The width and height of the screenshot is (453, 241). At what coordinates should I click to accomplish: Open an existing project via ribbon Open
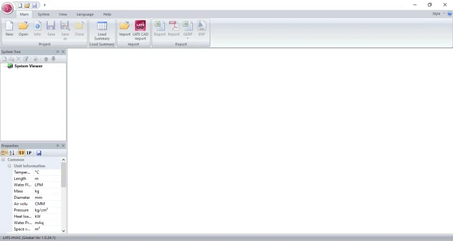(x=23, y=29)
